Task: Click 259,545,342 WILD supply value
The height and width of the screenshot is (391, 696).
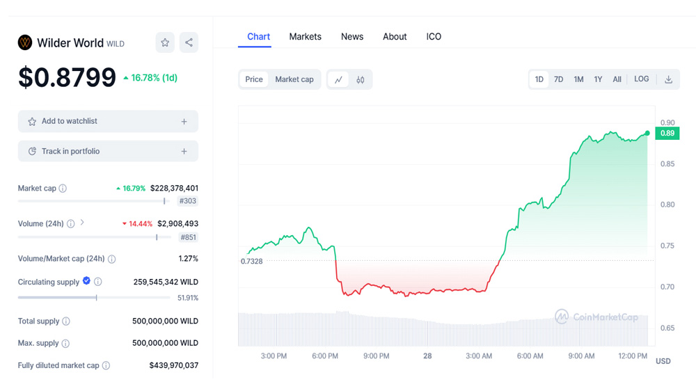Action: click(166, 282)
